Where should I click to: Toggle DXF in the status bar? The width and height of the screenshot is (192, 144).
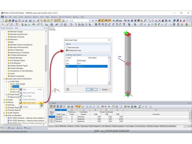[128, 131]
